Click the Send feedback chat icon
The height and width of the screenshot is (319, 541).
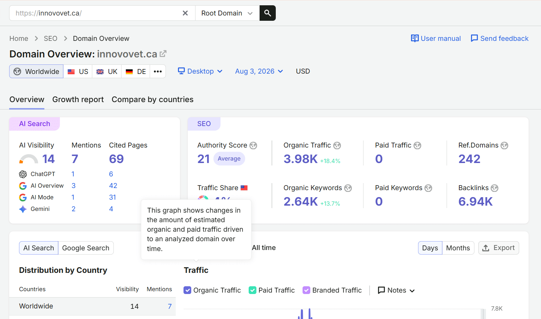tap(474, 38)
